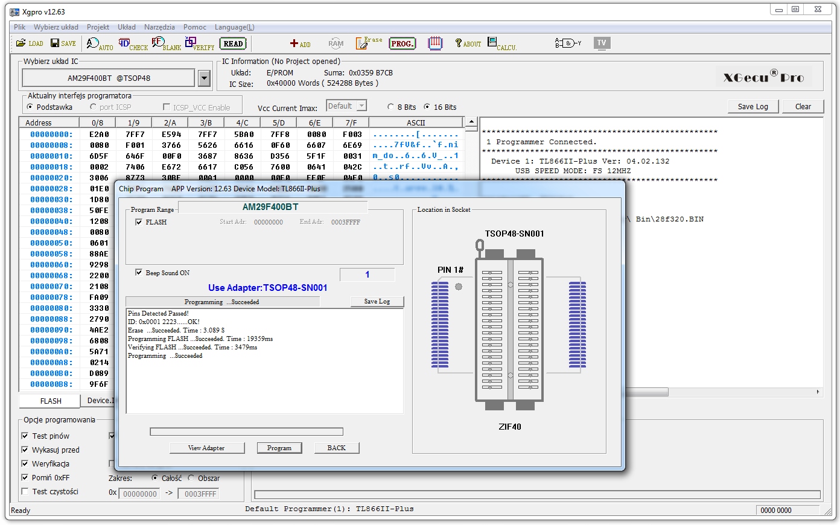Image resolution: width=840 pixels, height=525 pixels.
Task: Click Save Log in Chip Program dialog
Action: [377, 301]
